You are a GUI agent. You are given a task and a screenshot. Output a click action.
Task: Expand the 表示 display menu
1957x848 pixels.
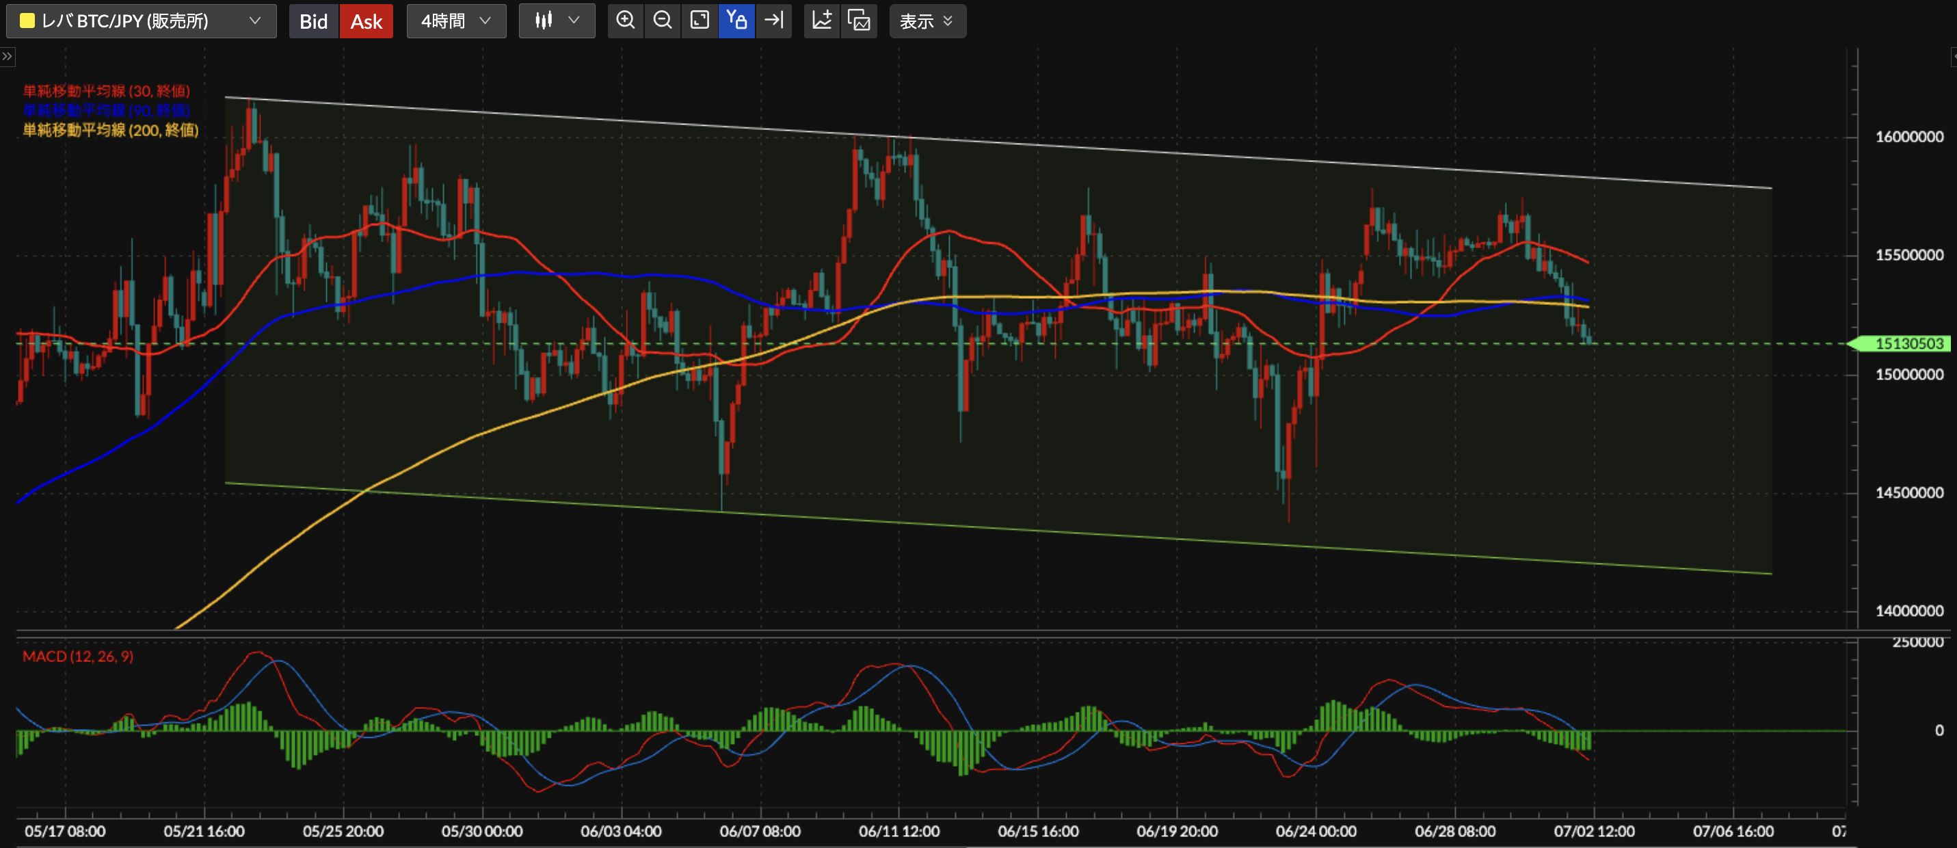click(x=928, y=21)
